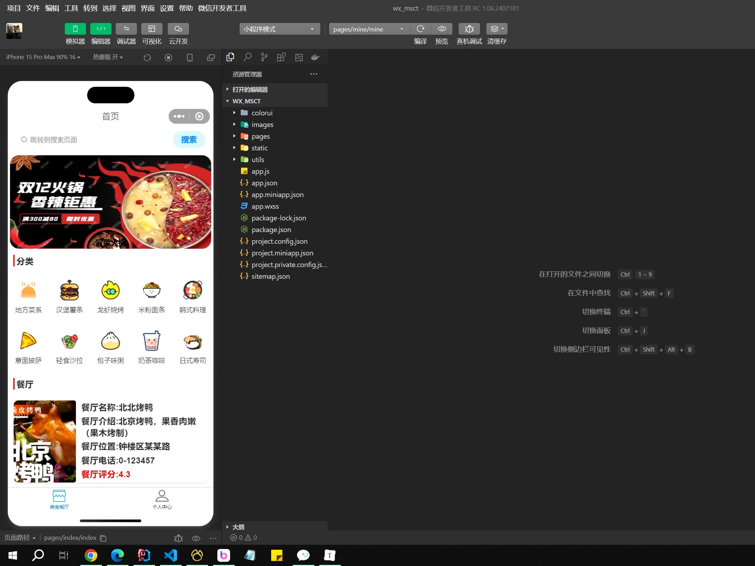This screenshot has width=755, height=566.
Task: Open the source control panel
Action: (264, 57)
